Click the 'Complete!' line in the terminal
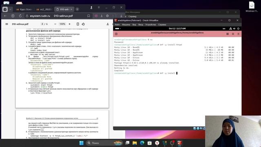 [x=119, y=71]
